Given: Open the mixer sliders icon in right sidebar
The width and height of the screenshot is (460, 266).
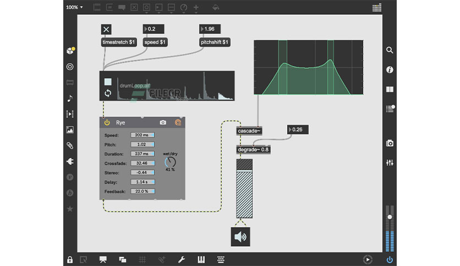Looking at the screenshot, I should [x=390, y=163].
